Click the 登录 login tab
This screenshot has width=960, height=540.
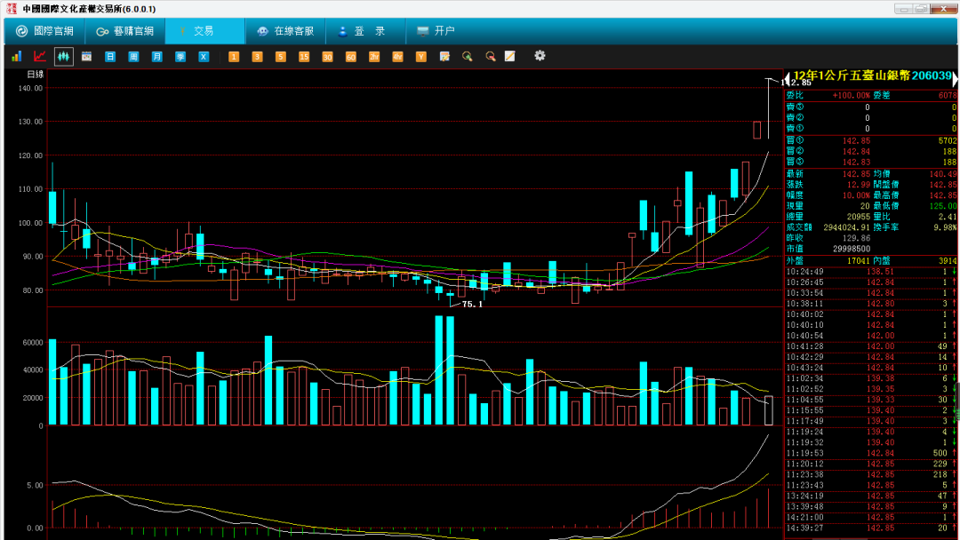365,31
